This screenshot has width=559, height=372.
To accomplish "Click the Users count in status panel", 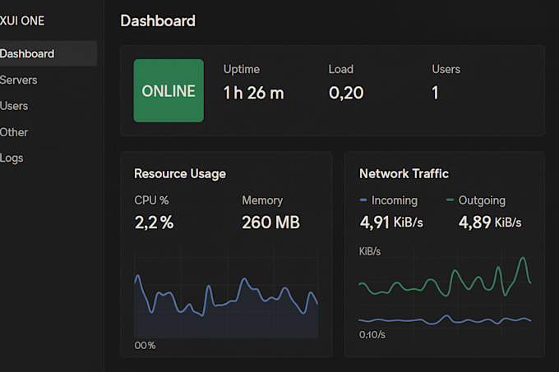I will point(435,93).
